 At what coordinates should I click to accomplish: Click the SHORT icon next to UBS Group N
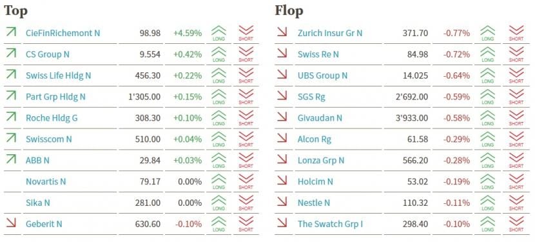tap(516, 76)
